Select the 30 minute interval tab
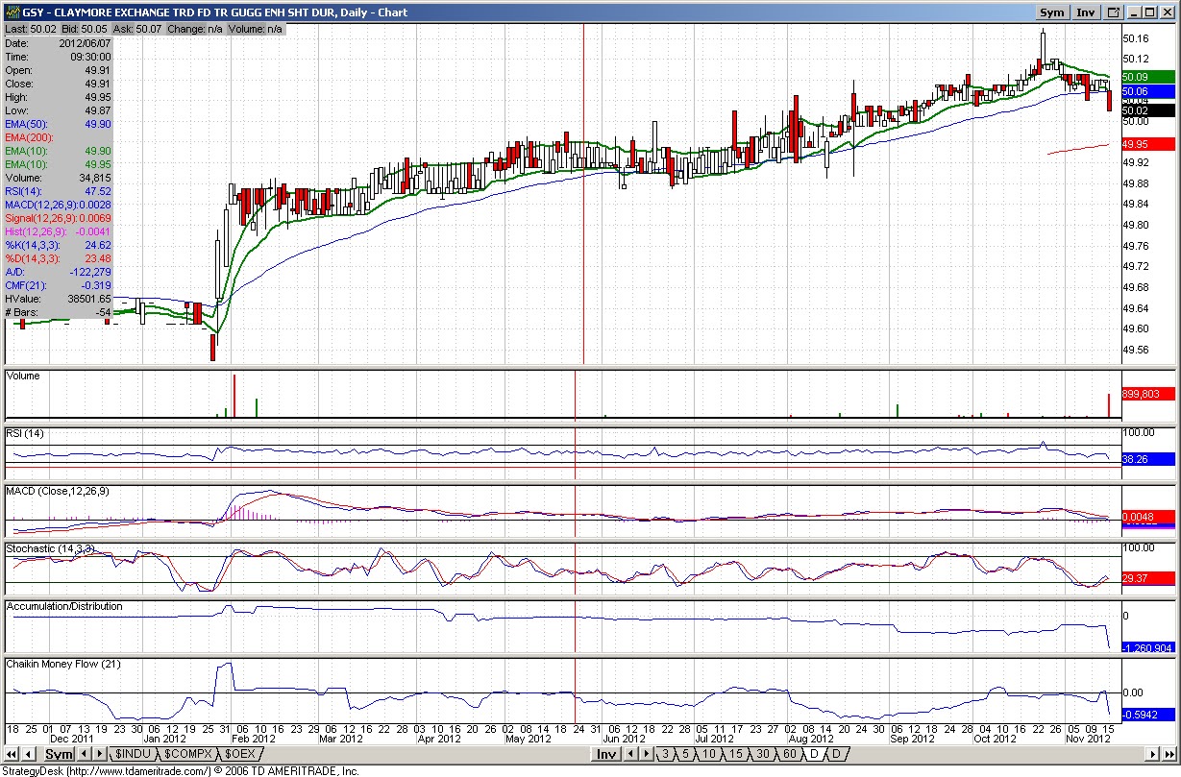 pos(763,754)
